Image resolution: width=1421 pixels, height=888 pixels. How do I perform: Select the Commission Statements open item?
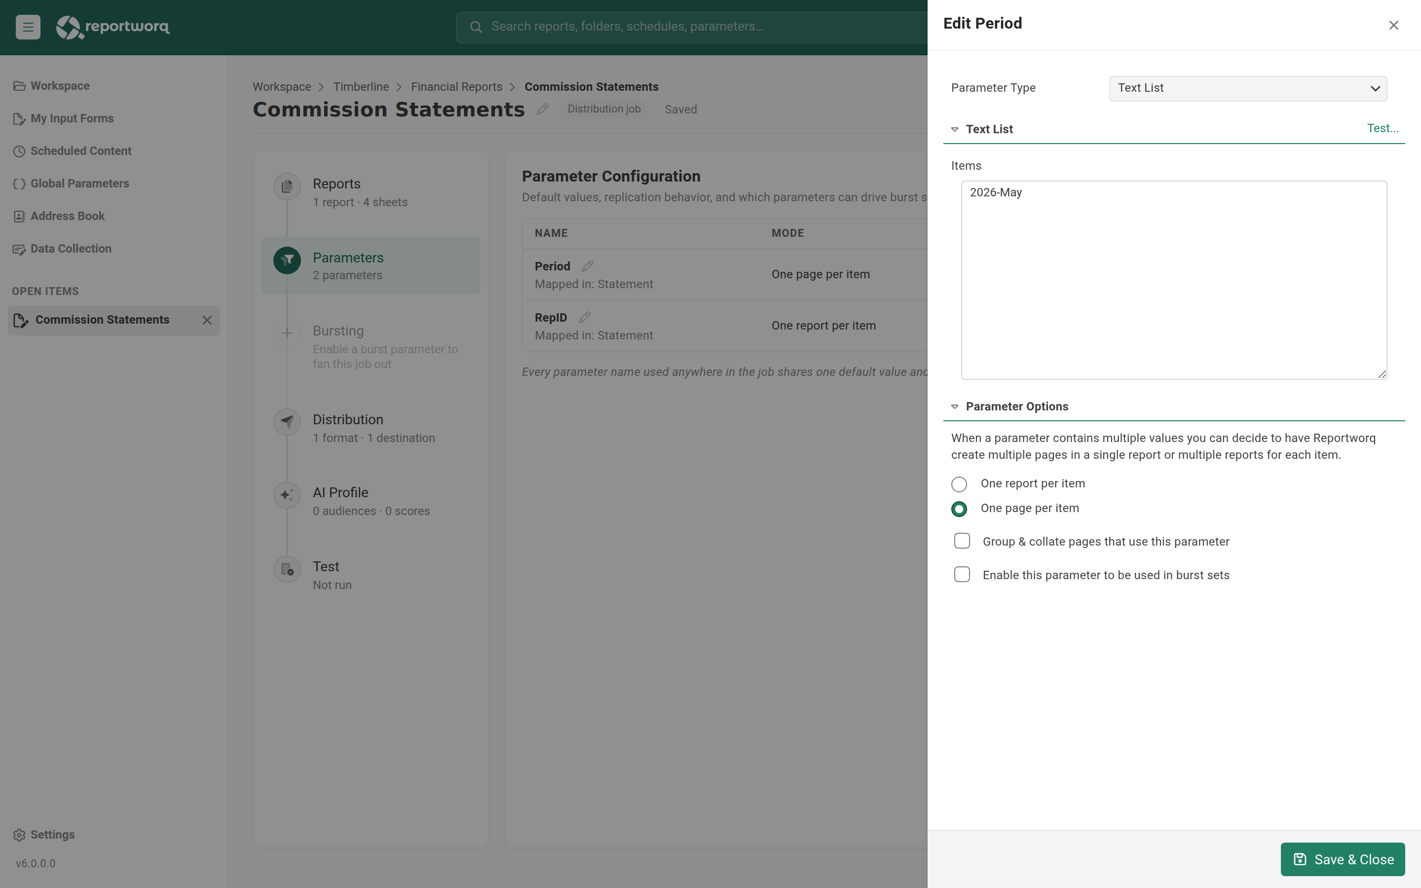point(113,320)
